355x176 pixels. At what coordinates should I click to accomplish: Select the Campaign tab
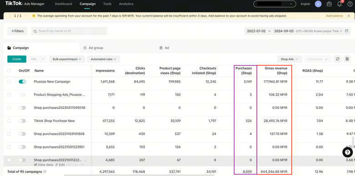click(x=41, y=48)
